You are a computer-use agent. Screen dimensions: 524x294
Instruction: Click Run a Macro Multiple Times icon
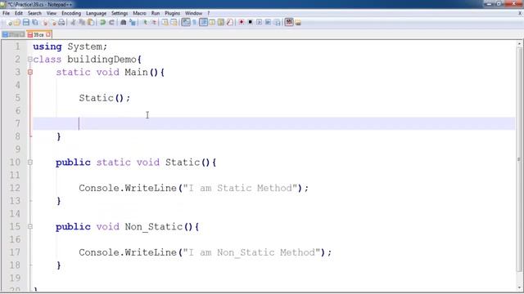tap(268, 22)
